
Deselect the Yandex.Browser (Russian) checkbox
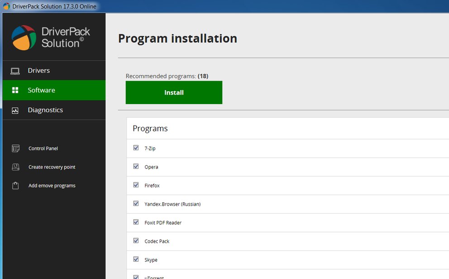click(136, 204)
